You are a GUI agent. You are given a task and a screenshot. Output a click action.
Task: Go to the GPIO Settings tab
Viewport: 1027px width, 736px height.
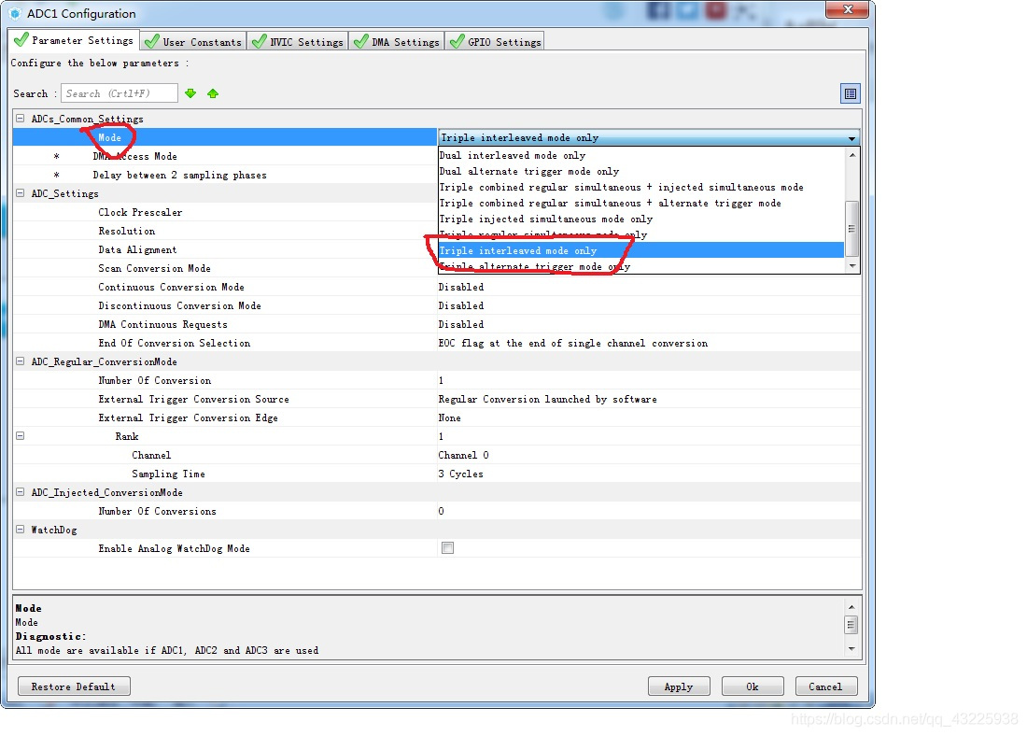[495, 41]
